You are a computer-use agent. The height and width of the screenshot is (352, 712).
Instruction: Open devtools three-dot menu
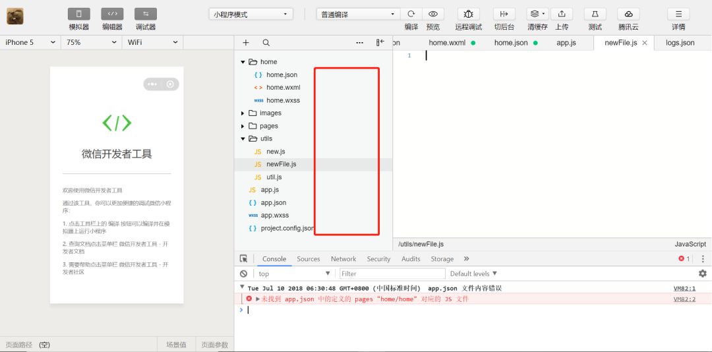tap(703, 259)
